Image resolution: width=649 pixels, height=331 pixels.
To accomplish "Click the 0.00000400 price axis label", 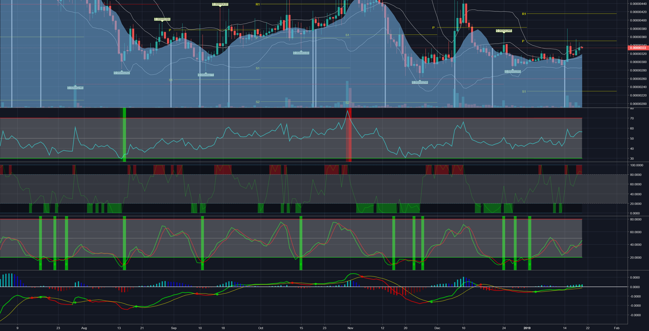I will (638, 20).
